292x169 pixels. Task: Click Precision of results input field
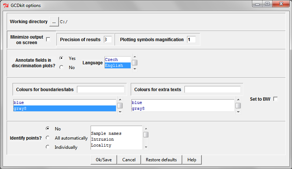108,40
